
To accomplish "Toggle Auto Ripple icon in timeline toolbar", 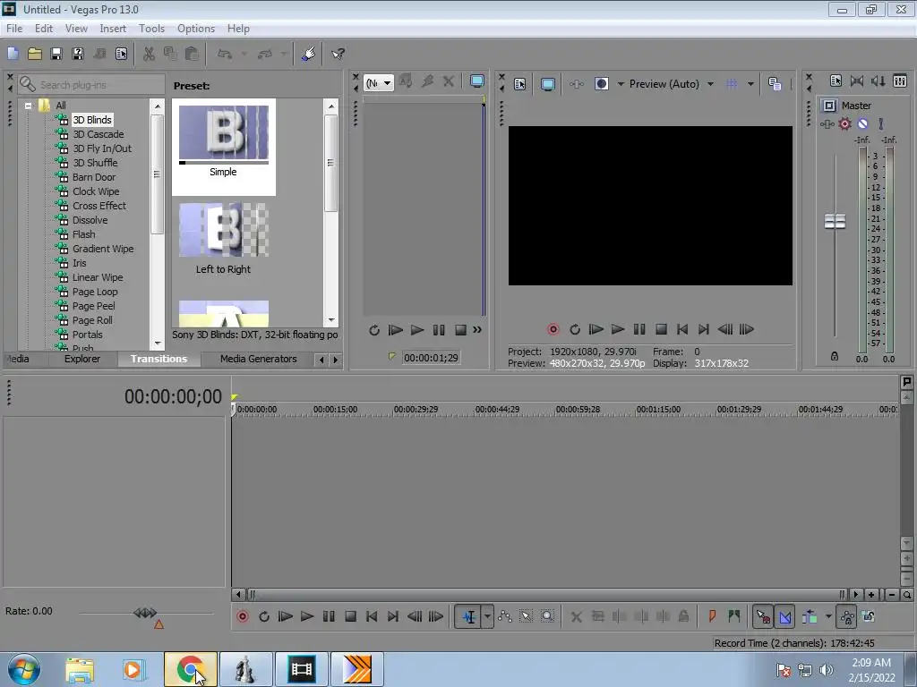I will (810, 616).
